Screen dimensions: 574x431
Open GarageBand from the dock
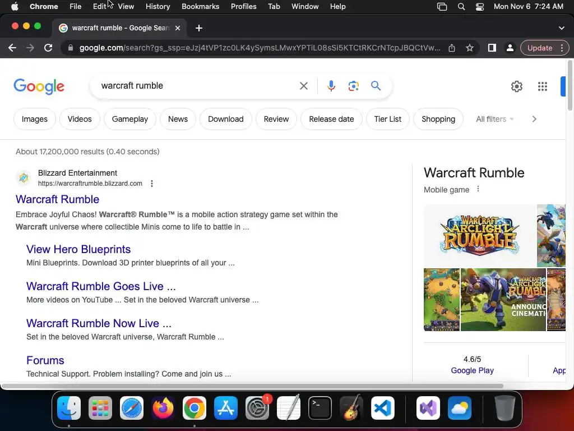(351, 408)
